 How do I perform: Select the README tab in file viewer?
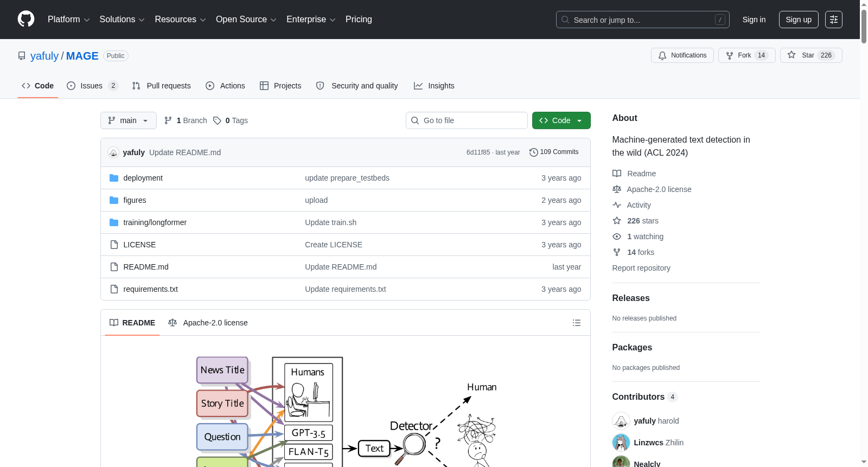(x=132, y=323)
